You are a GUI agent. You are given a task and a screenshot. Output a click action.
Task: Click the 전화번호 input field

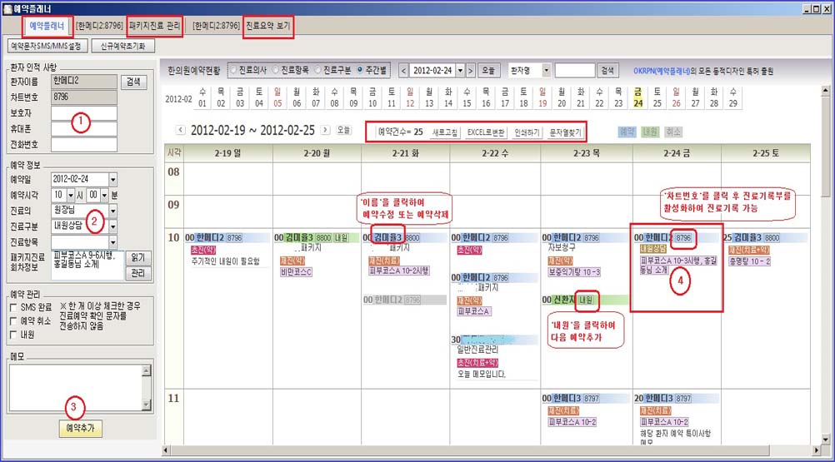83,145
